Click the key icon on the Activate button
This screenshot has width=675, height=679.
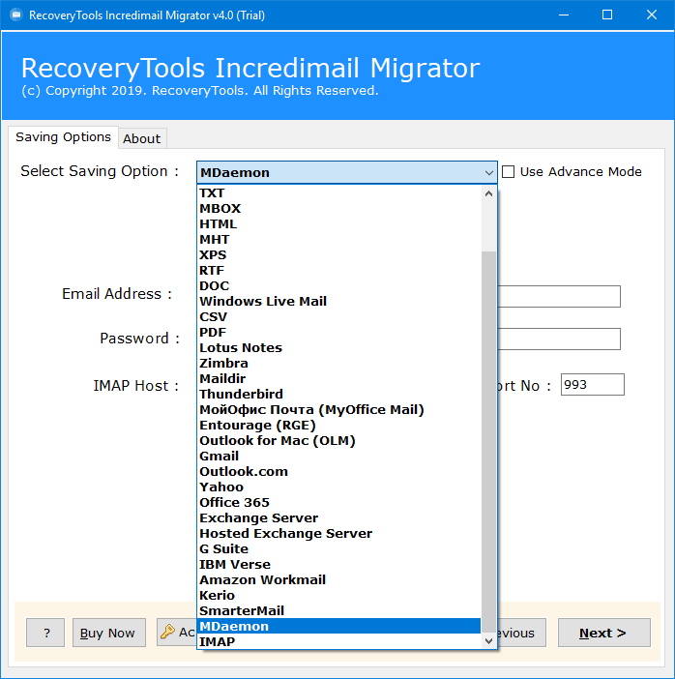[x=167, y=632]
